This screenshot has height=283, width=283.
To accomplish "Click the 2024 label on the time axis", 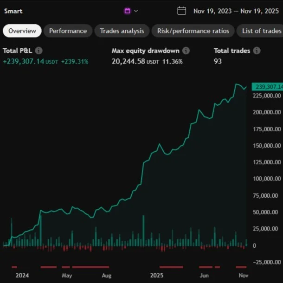I will click(x=22, y=275).
